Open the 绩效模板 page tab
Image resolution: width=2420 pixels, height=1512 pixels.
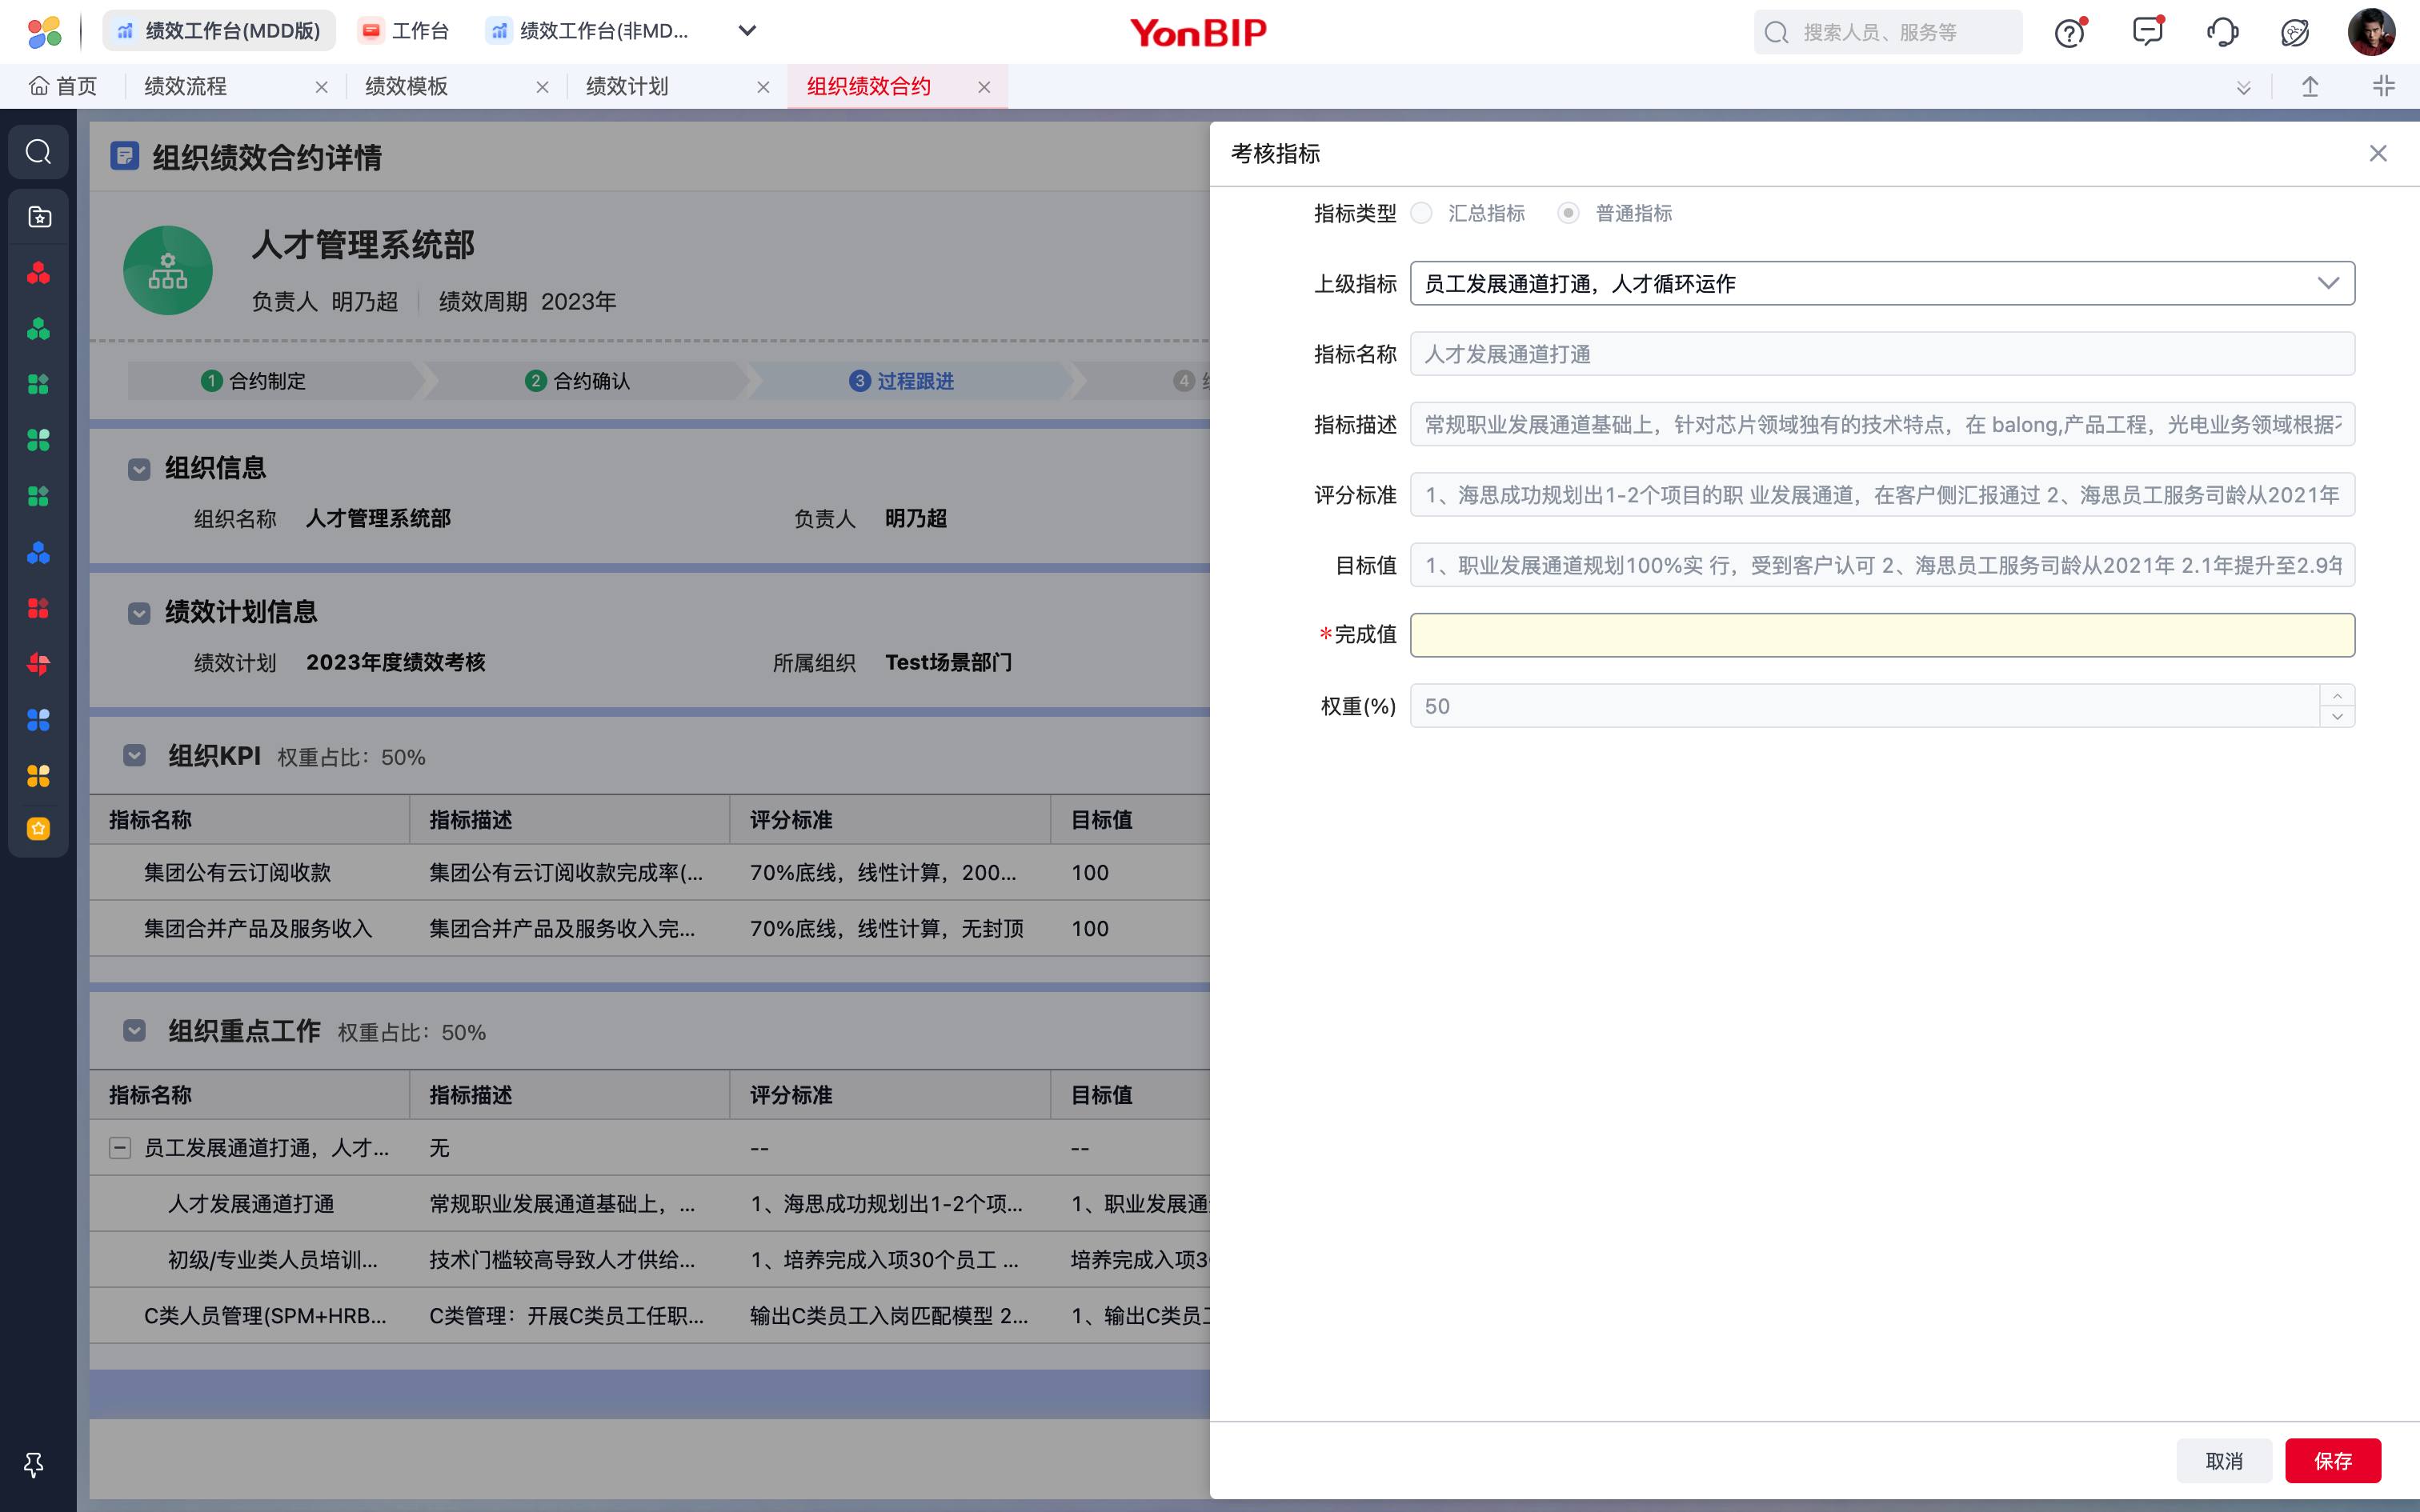tap(407, 87)
